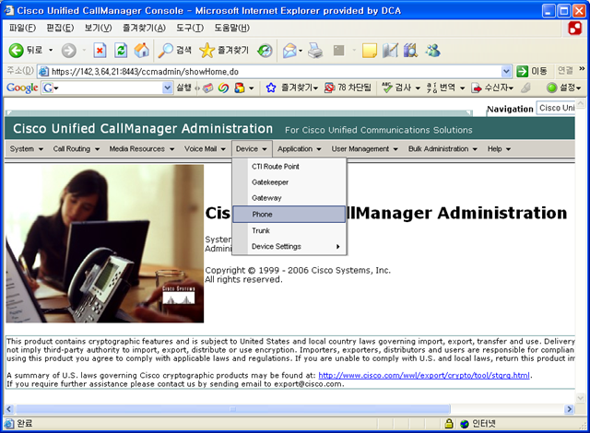Go to Home page via house icon
The height and width of the screenshot is (433, 590).
pos(141,51)
